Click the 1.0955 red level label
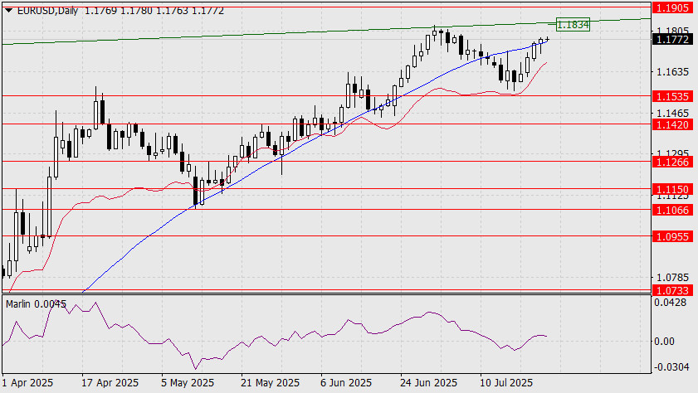The width and height of the screenshot is (698, 393). 672,236
